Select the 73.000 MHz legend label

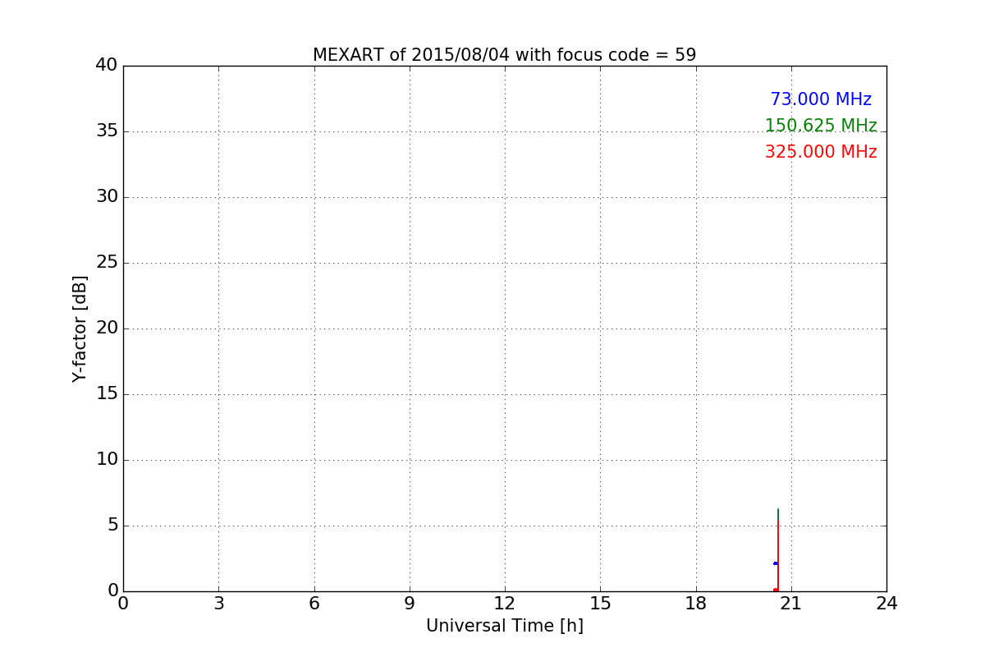coord(821,99)
